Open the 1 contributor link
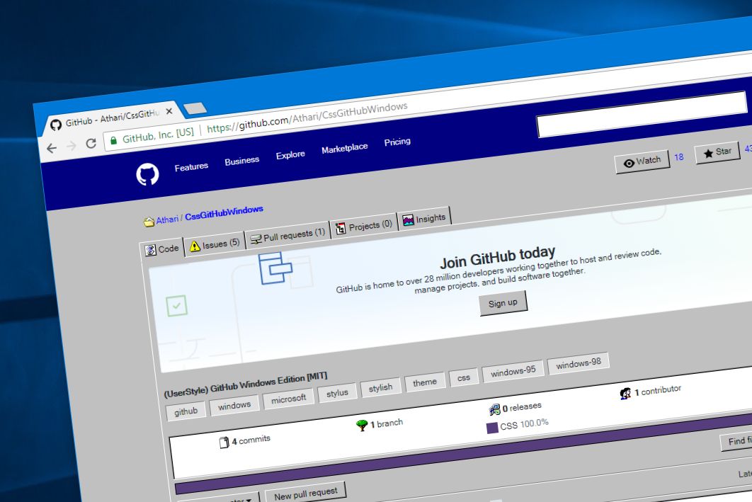 click(x=658, y=390)
